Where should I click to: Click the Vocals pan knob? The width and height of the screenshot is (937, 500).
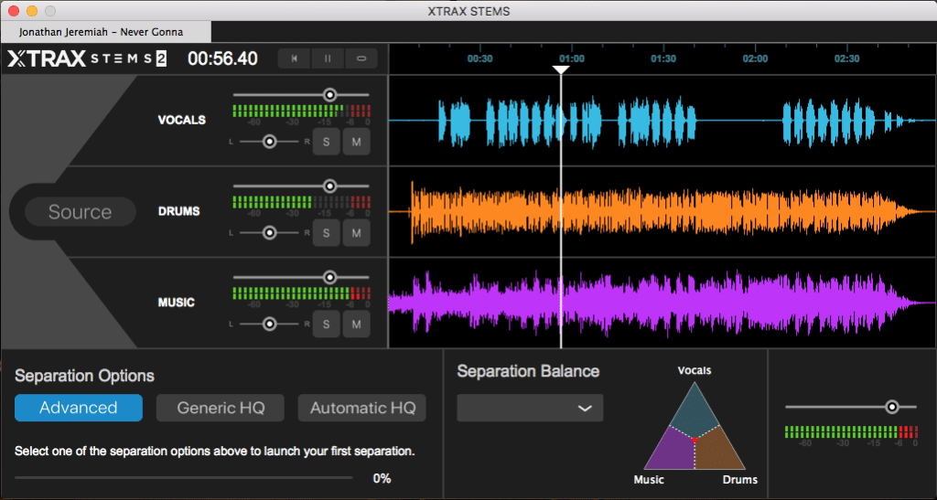coord(270,142)
